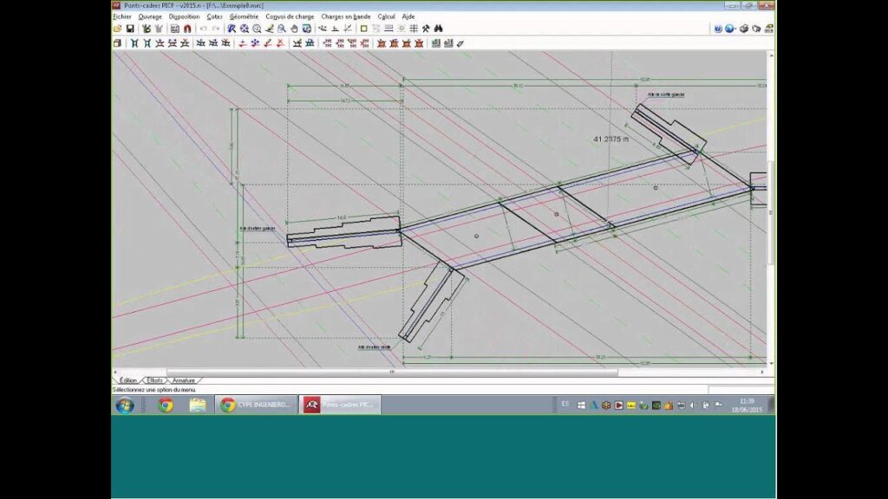Click the printer icon at top right
888x499 pixels.
pyautogui.click(x=744, y=29)
